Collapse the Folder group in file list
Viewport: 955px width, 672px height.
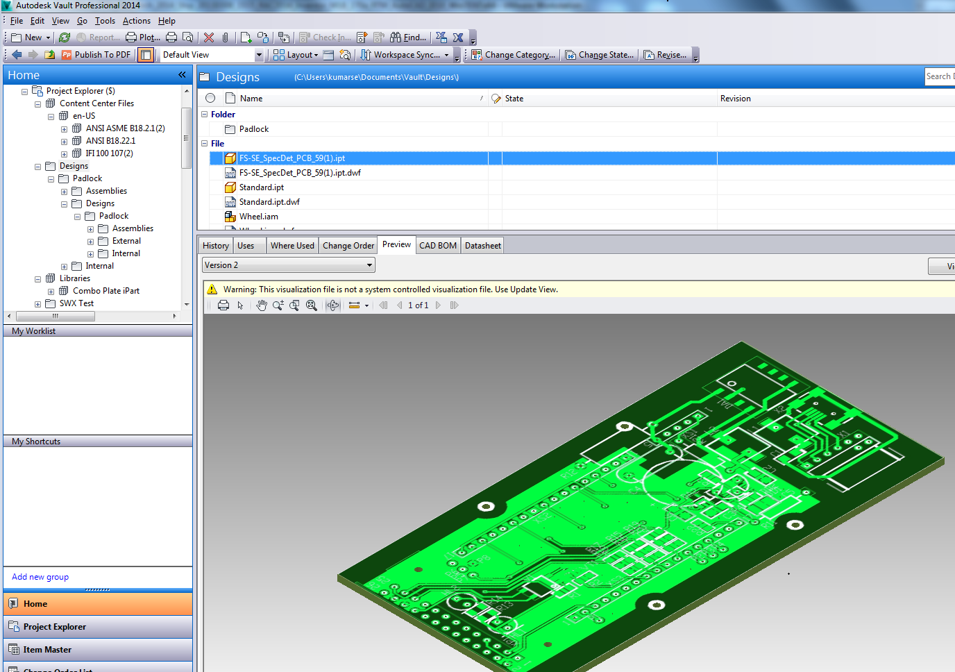click(x=205, y=114)
